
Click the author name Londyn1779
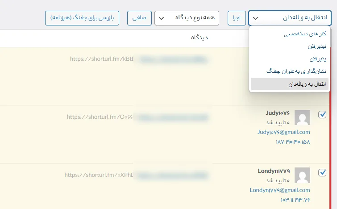pos(274,171)
